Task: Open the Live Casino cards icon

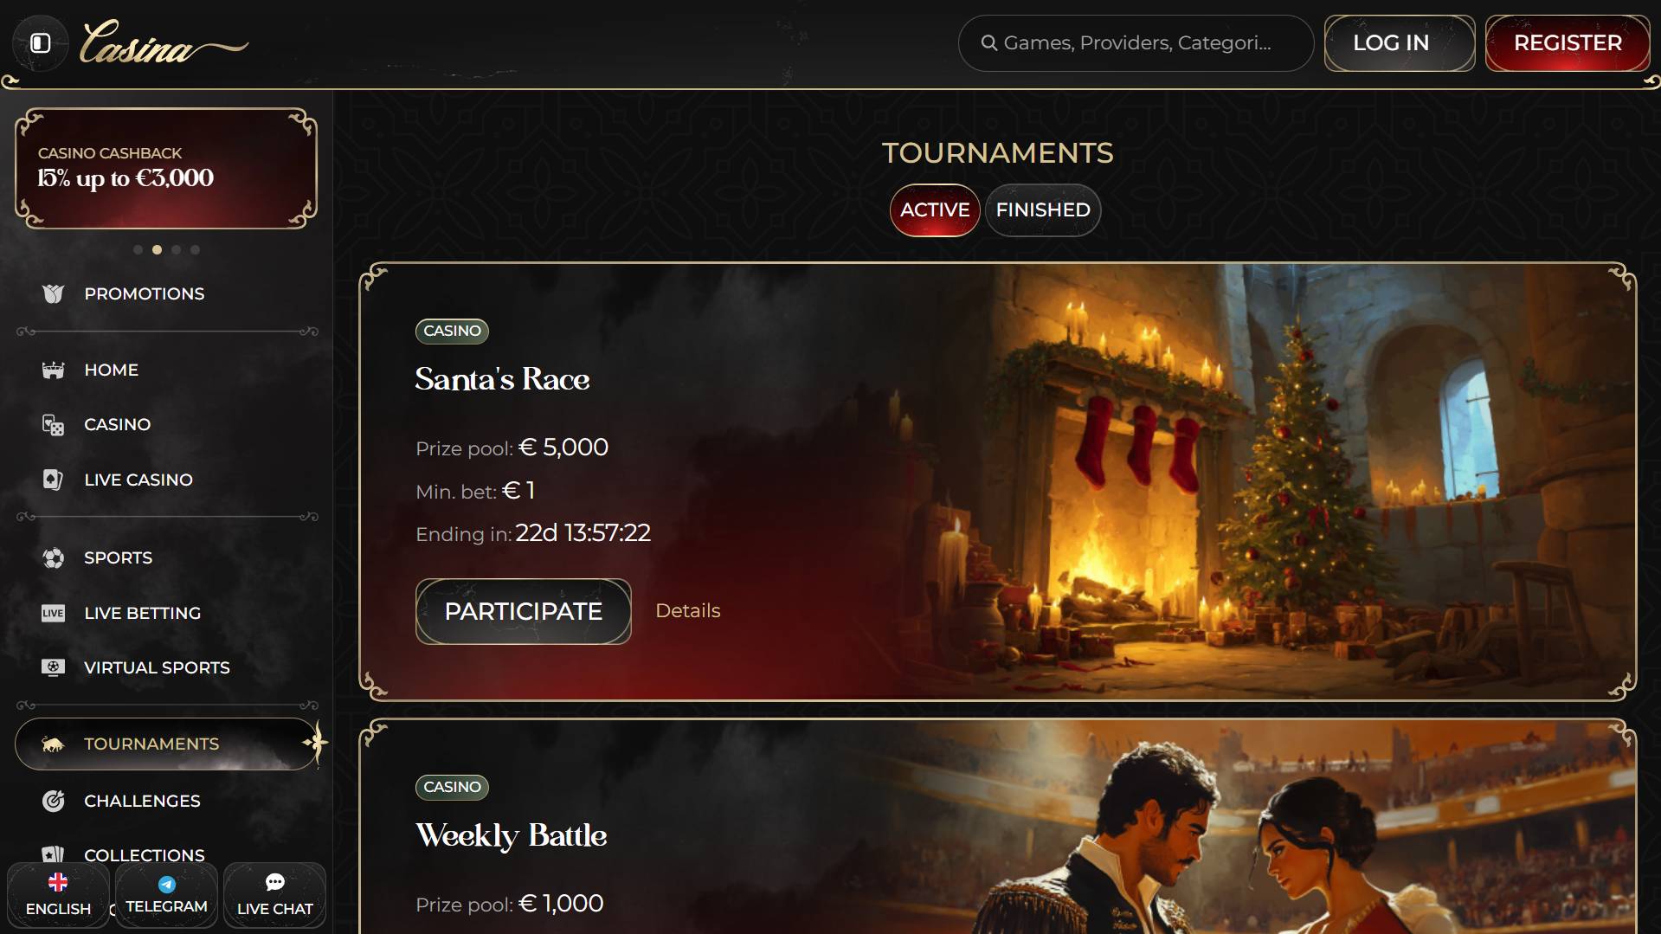Action: (x=53, y=480)
